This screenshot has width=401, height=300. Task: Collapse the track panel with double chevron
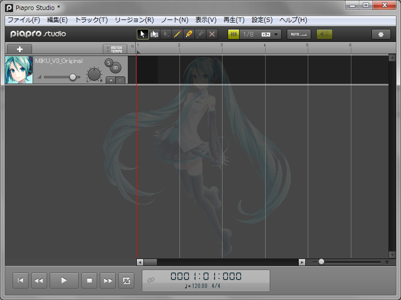[132, 46]
